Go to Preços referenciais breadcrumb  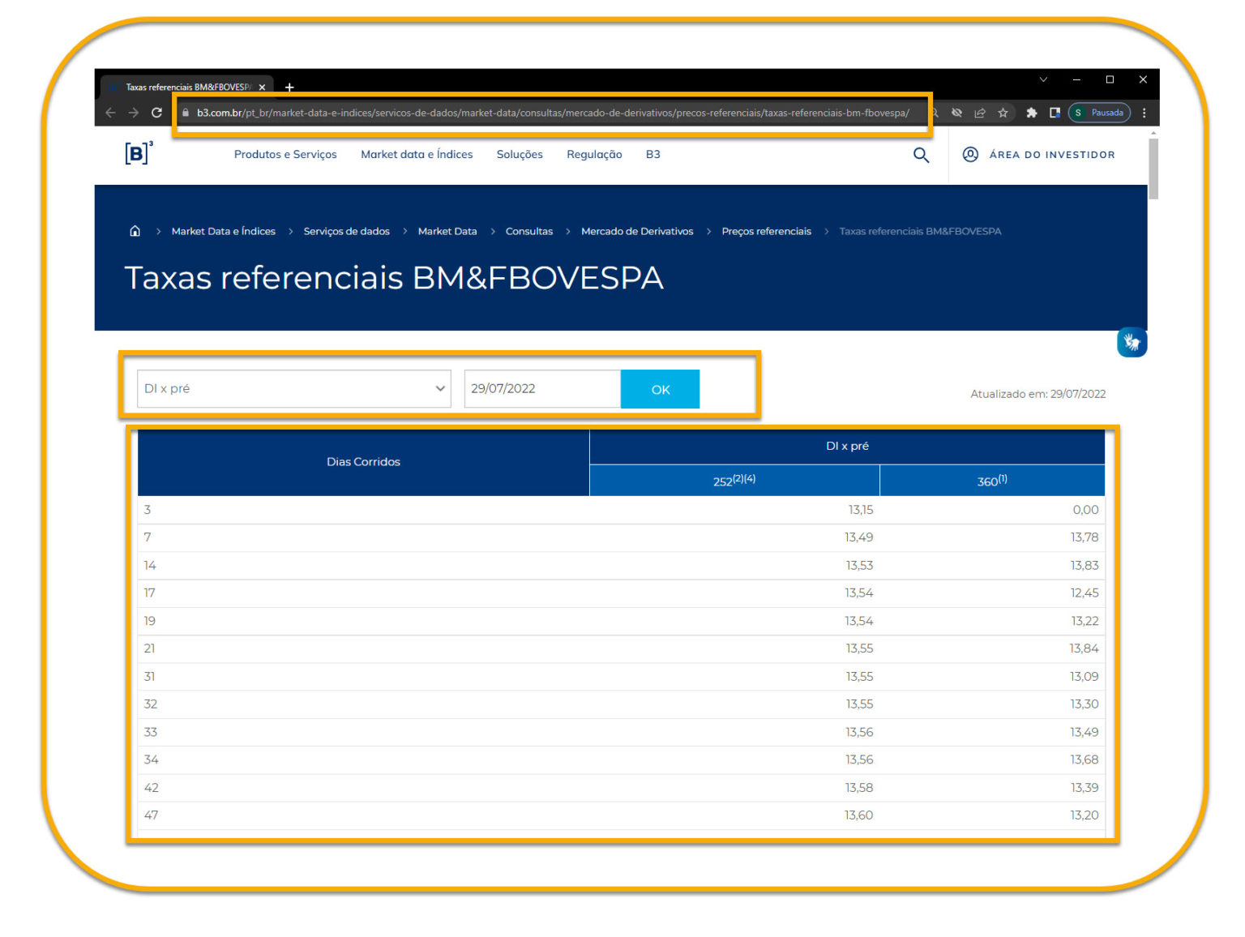pos(766,231)
